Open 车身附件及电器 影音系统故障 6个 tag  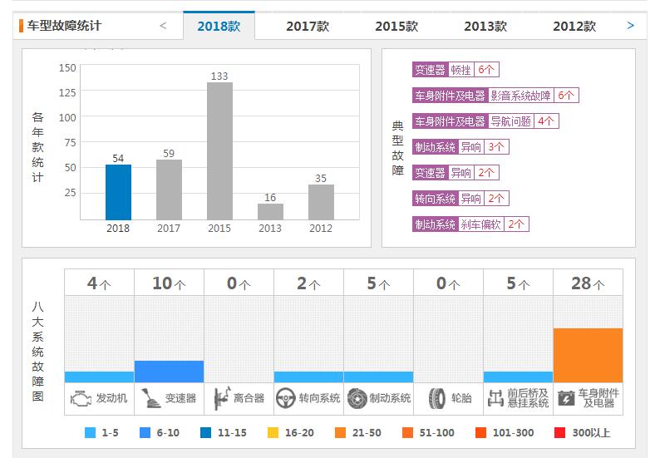click(x=495, y=96)
